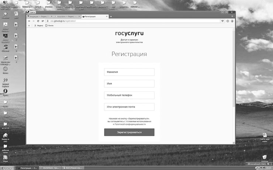Click the Или электронная почта field
The image size is (273, 170).
(x=129, y=107)
